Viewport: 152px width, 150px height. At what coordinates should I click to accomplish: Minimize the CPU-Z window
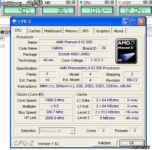point(126,21)
